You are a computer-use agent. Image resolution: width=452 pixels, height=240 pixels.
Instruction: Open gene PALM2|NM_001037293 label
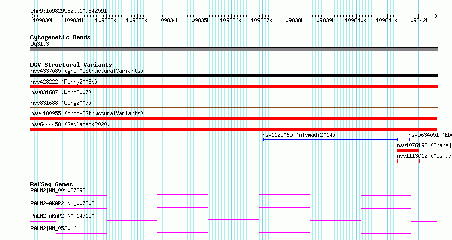(58, 190)
